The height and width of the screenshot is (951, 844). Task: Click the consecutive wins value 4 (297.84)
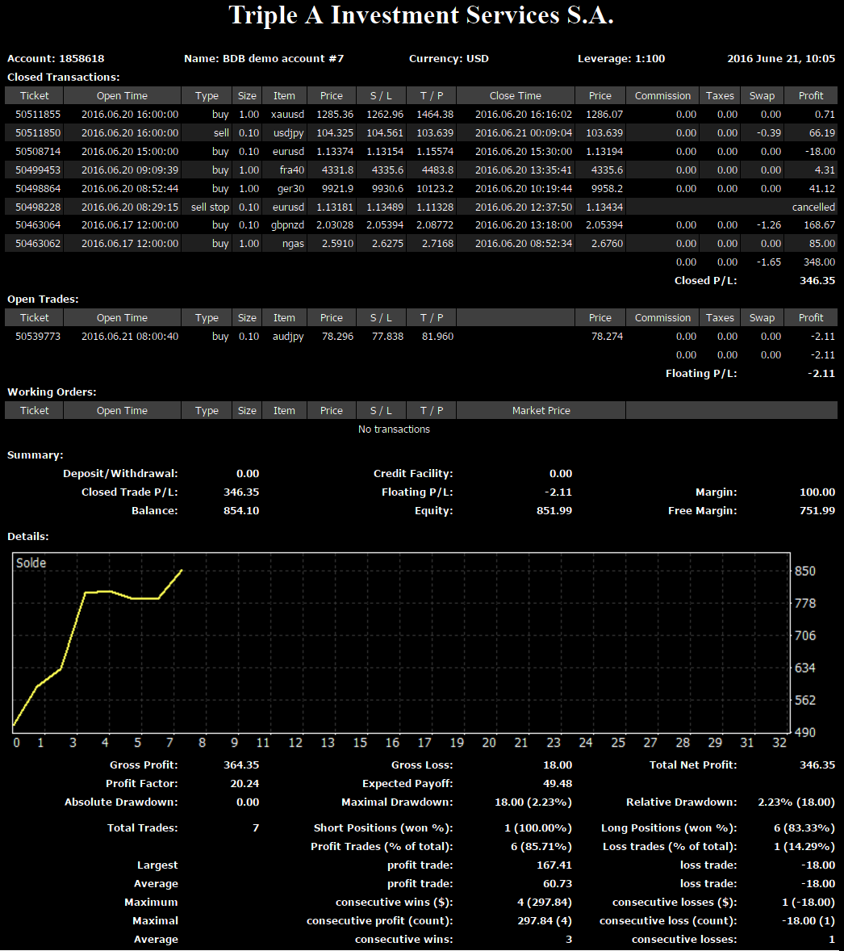544,902
